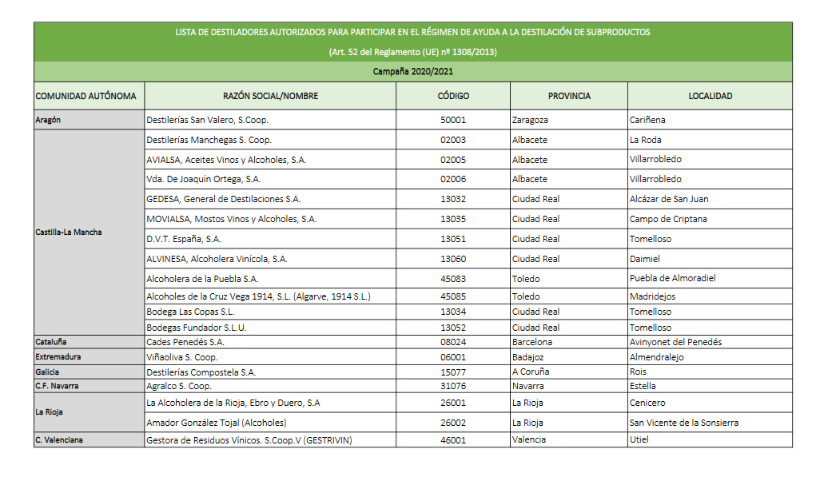Click the CÓDIGO column header
This screenshot has height=477, width=820.
coord(453,96)
